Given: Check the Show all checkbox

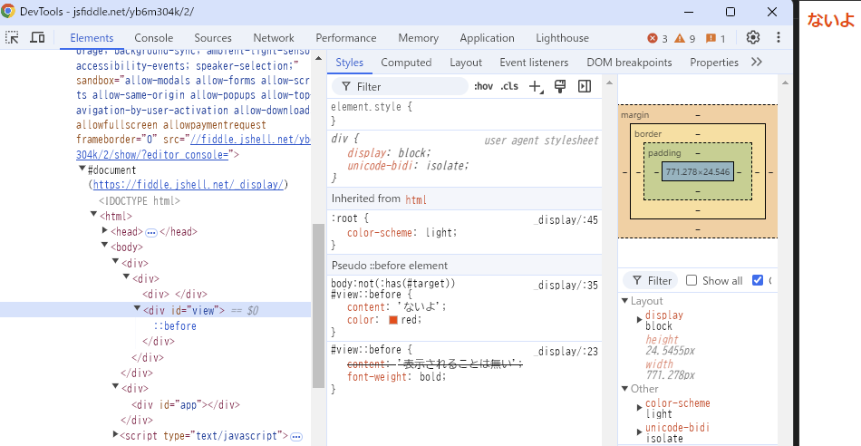Looking at the screenshot, I should pyautogui.click(x=692, y=280).
